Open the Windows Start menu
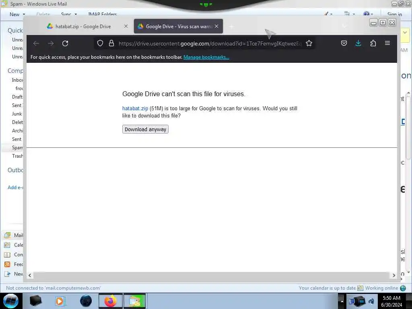The width and height of the screenshot is (412, 309). tap(11, 301)
